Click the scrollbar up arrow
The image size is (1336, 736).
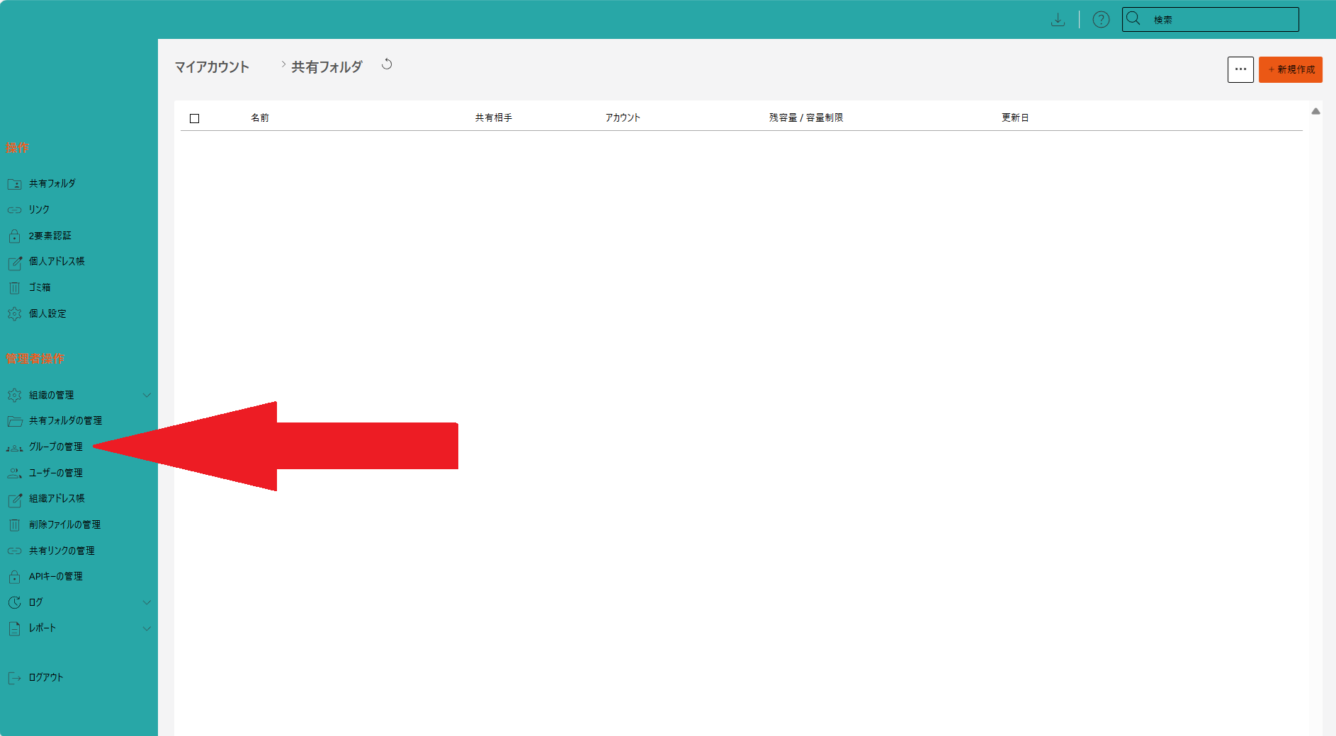(1315, 111)
